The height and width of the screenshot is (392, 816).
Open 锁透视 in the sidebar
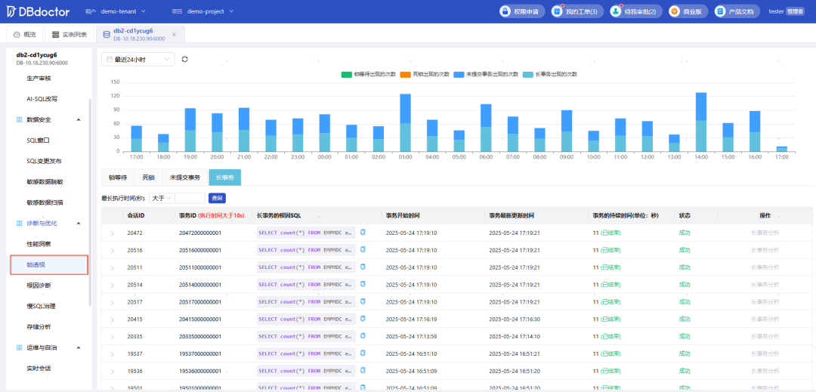[49, 264]
